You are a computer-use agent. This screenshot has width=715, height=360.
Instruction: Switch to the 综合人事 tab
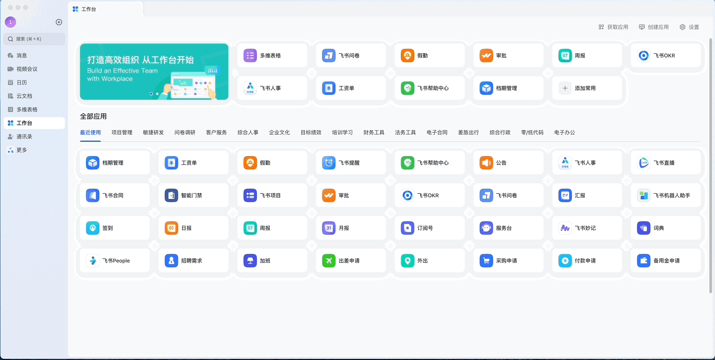248,132
